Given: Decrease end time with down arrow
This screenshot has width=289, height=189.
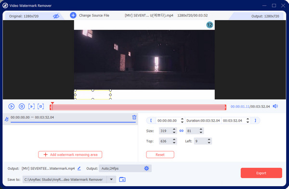Looking at the screenshot, I should coord(248,122).
